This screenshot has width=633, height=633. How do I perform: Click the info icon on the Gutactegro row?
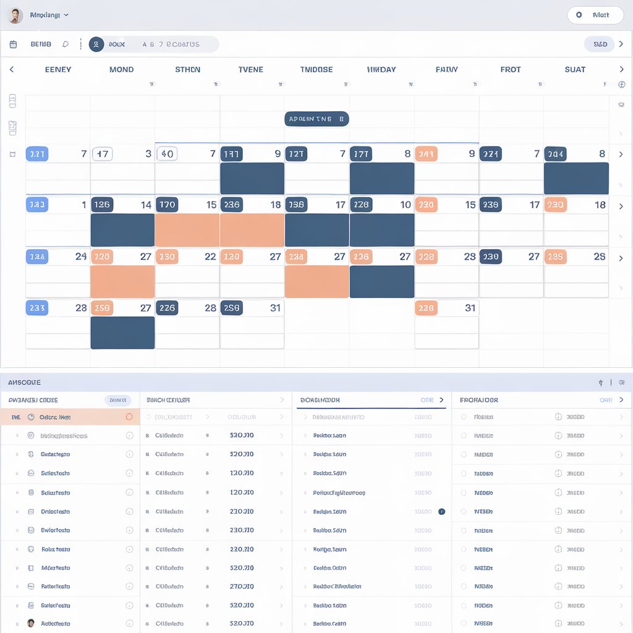tap(129, 454)
